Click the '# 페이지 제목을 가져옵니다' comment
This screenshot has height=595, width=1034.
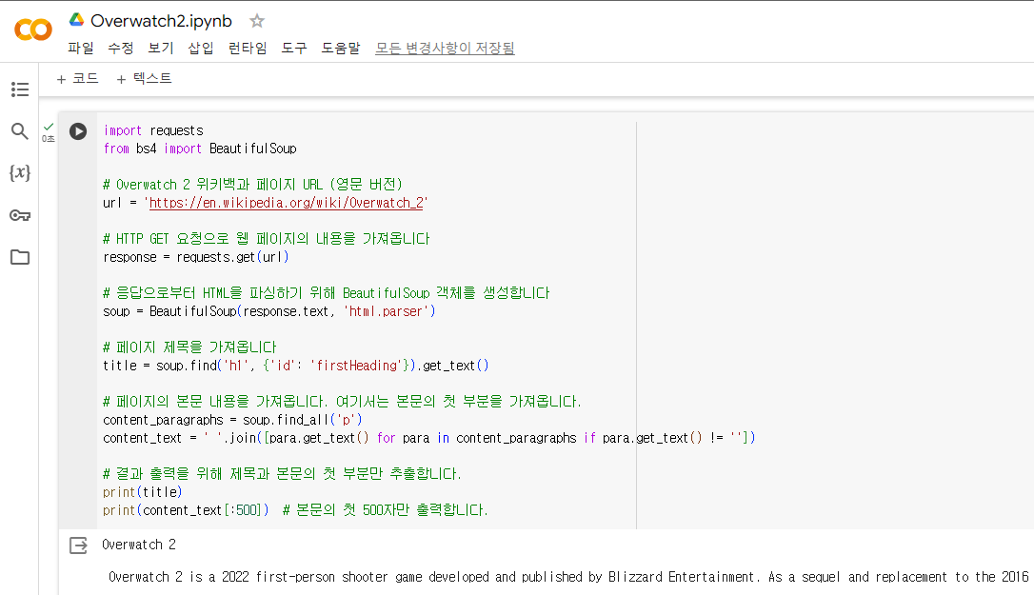point(189,347)
